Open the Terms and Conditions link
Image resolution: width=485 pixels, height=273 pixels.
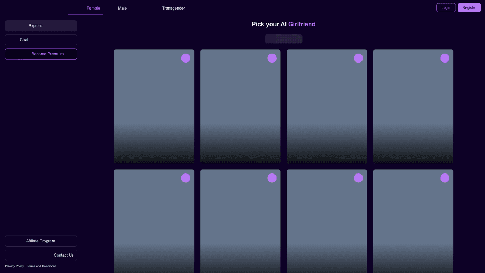click(42, 266)
